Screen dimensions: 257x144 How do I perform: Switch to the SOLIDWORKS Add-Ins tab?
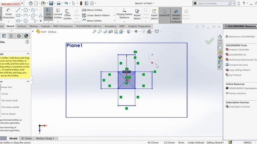point(88,26)
